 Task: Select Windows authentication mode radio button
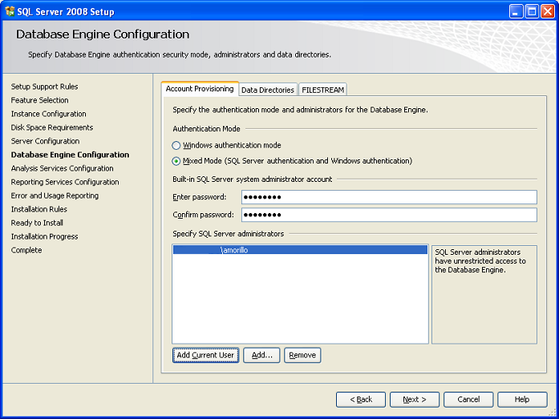176,146
